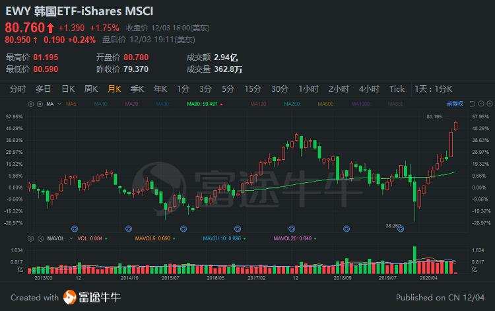Click the event marker above 2017/12

(x=292, y=228)
